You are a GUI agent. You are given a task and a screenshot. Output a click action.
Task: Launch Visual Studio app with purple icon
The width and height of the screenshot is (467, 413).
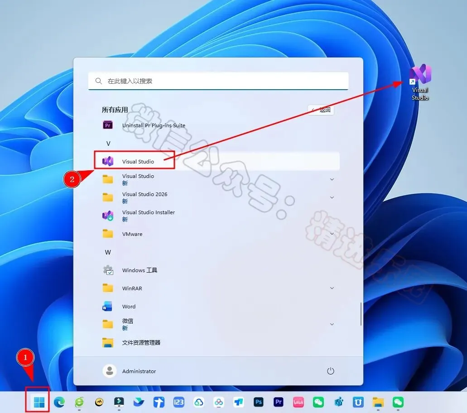217,161
